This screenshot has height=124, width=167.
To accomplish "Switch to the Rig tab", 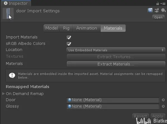I will pyautogui.click(x=66, y=28).
